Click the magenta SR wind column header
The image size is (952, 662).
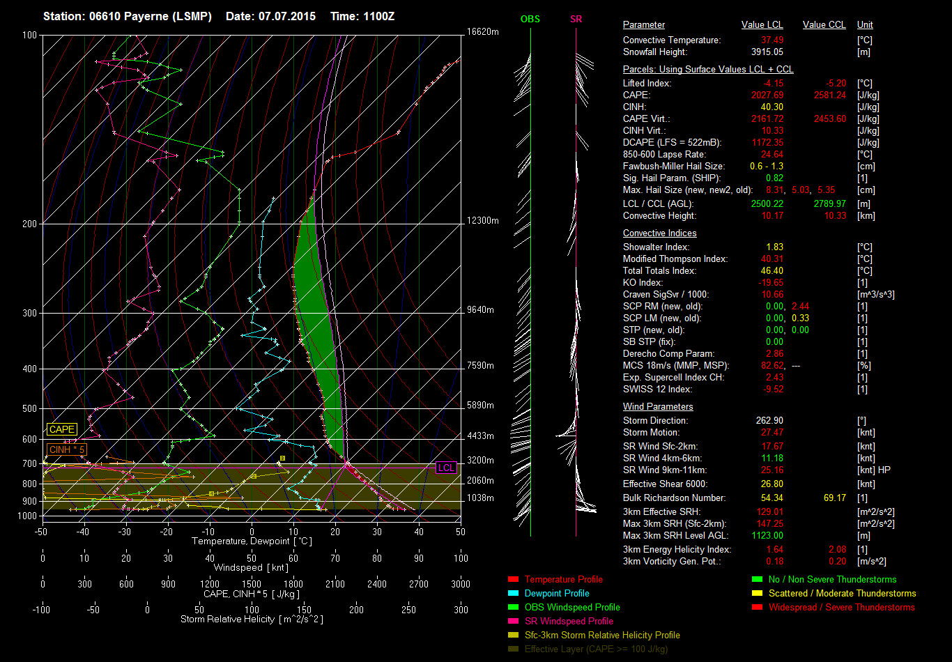(x=576, y=20)
